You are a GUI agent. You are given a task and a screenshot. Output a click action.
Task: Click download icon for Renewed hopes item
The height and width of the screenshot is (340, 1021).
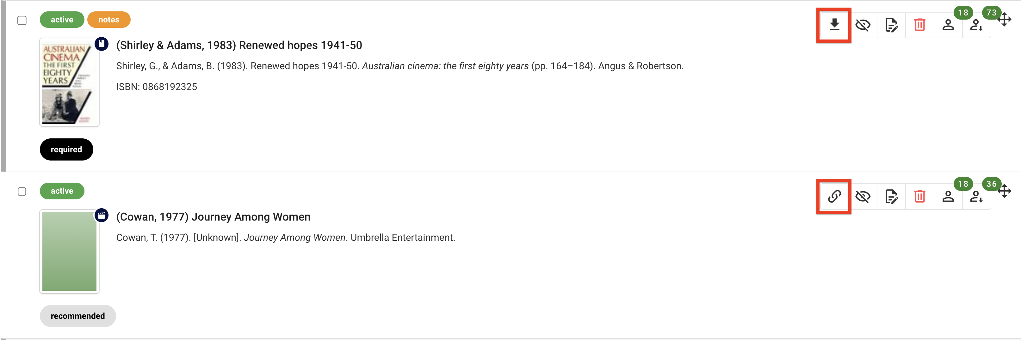pos(834,25)
